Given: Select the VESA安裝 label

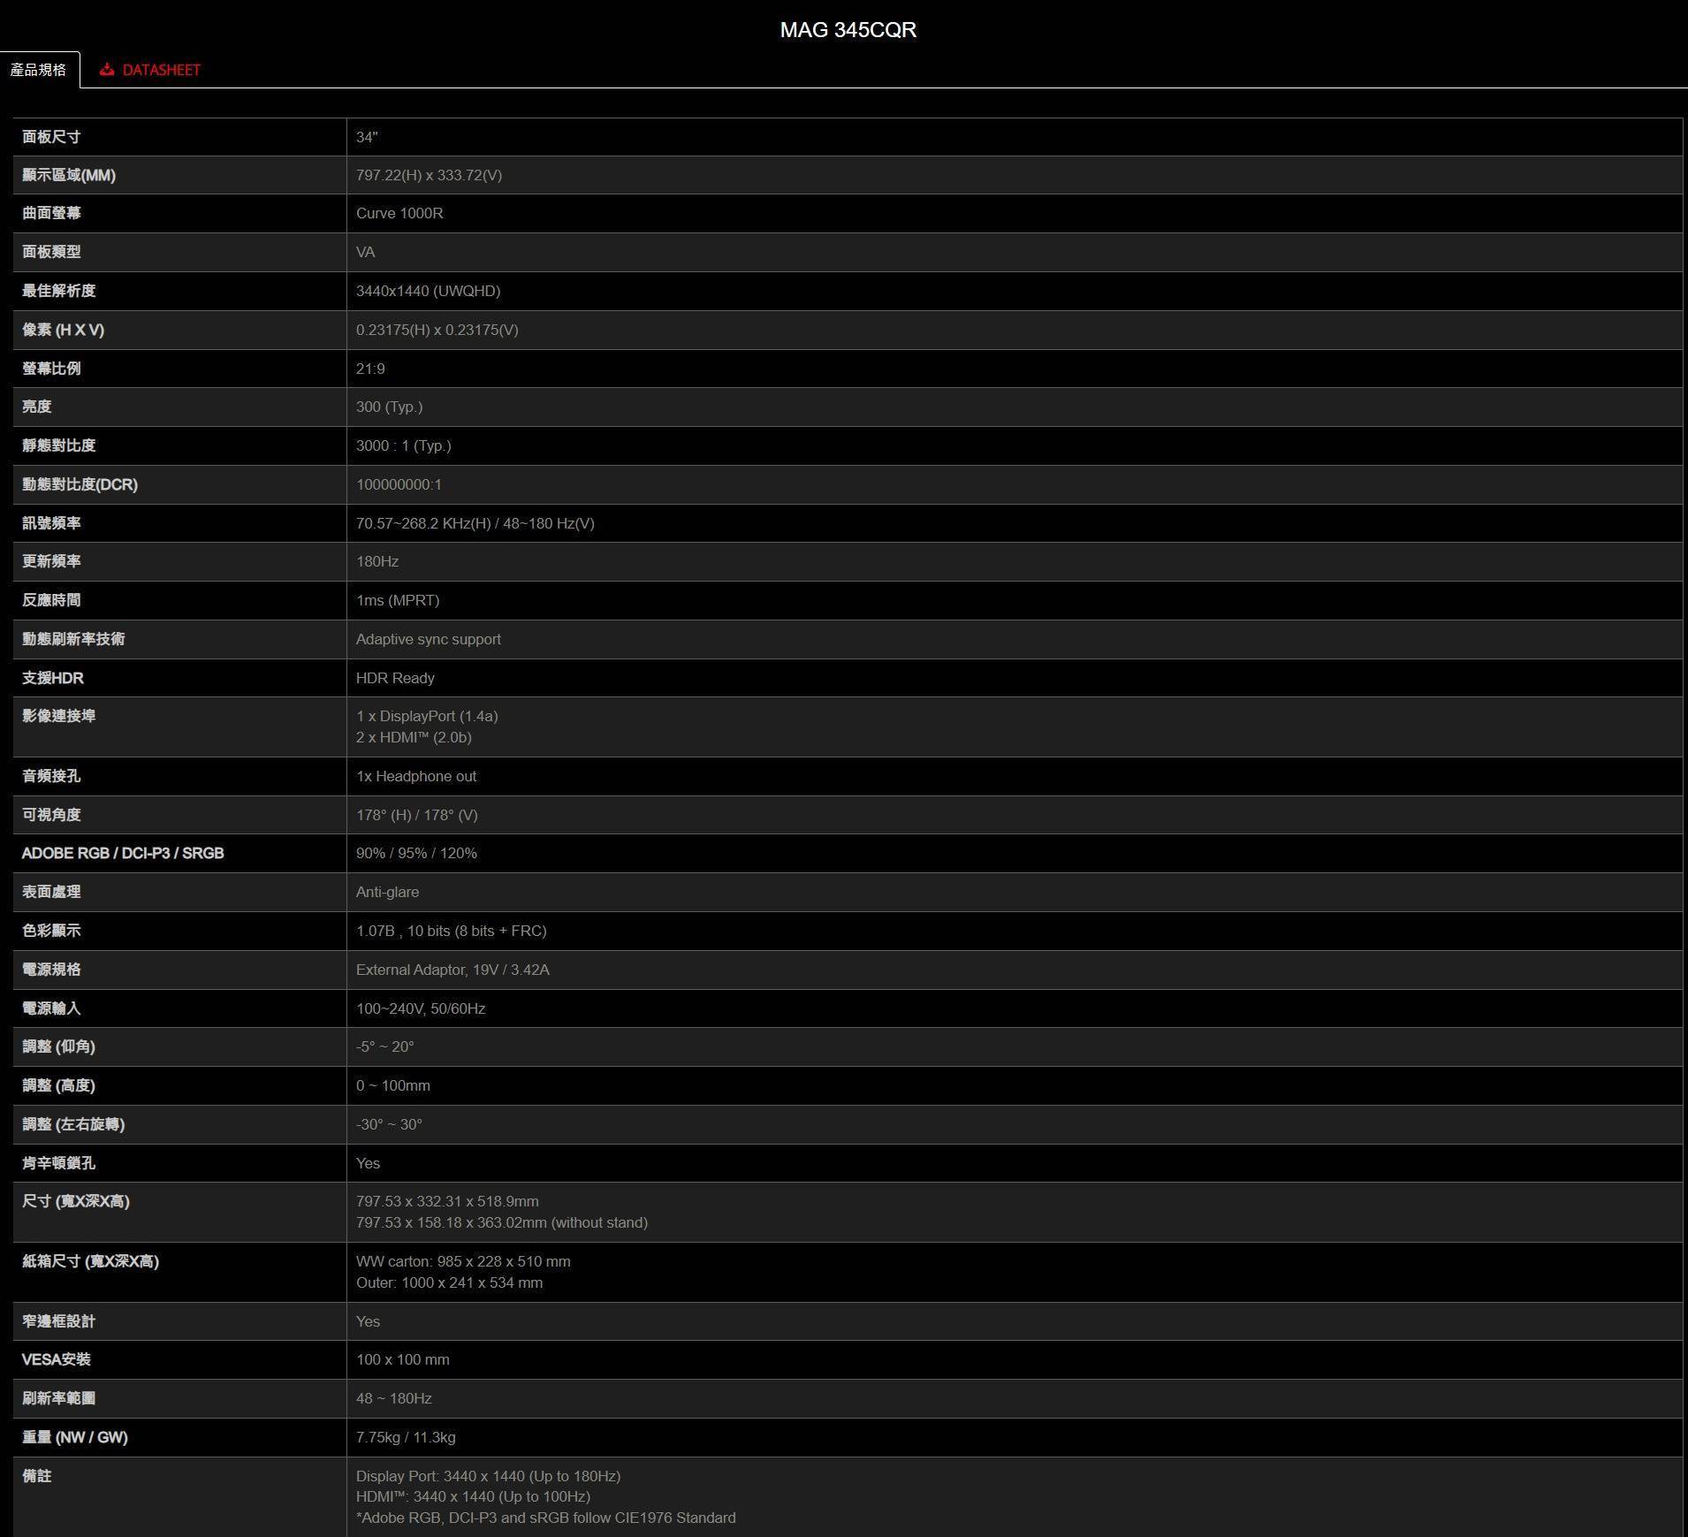Looking at the screenshot, I should (x=57, y=1359).
